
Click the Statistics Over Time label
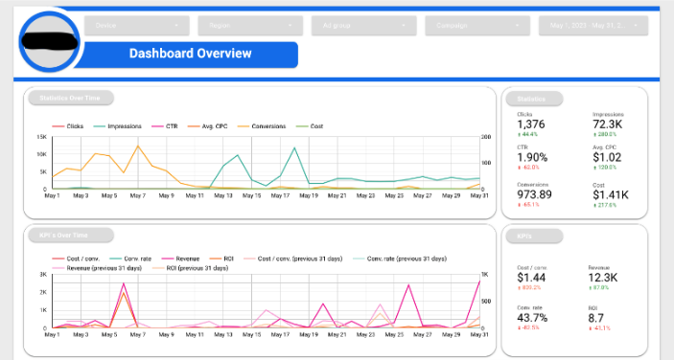71,98
